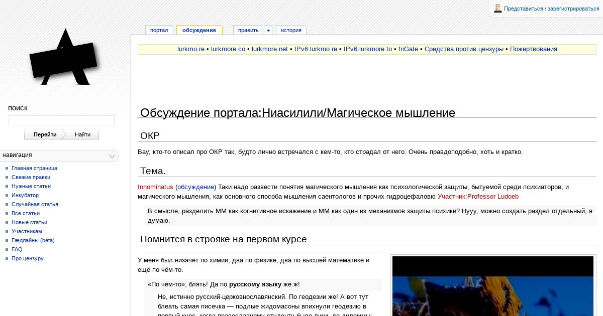Switch to the обсуждение tab
The width and height of the screenshot is (603, 316).
(199, 30)
